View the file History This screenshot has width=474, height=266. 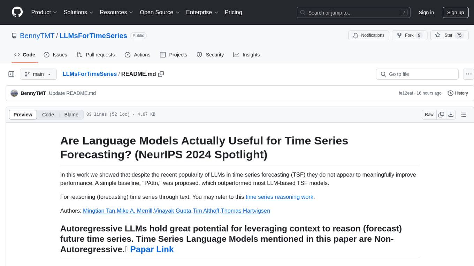[x=458, y=93]
